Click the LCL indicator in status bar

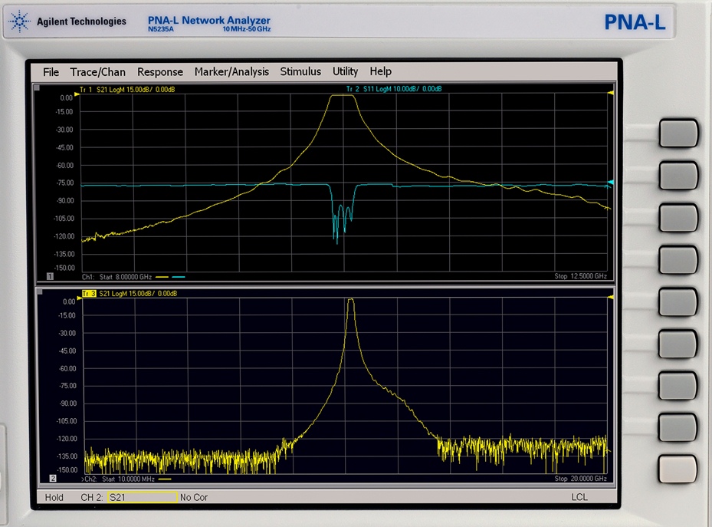(x=579, y=497)
